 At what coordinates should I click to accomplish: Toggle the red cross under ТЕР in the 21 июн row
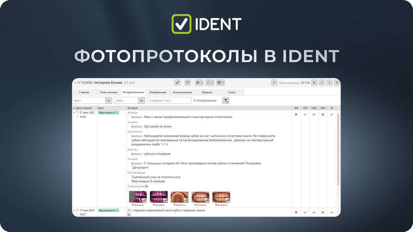pyautogui.click(x=296, y=114)
